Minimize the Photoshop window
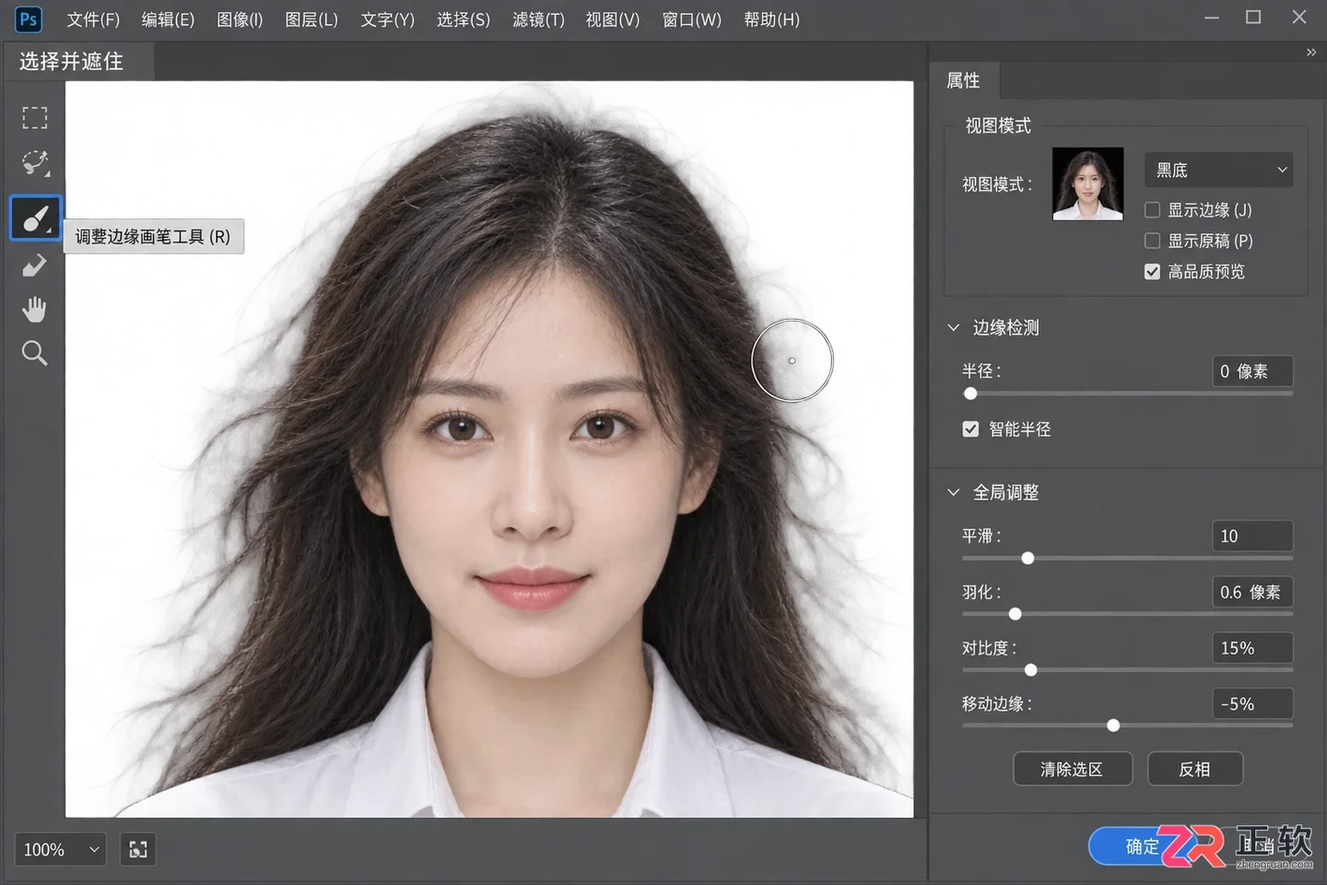1327x885 pixels. 1212,18
